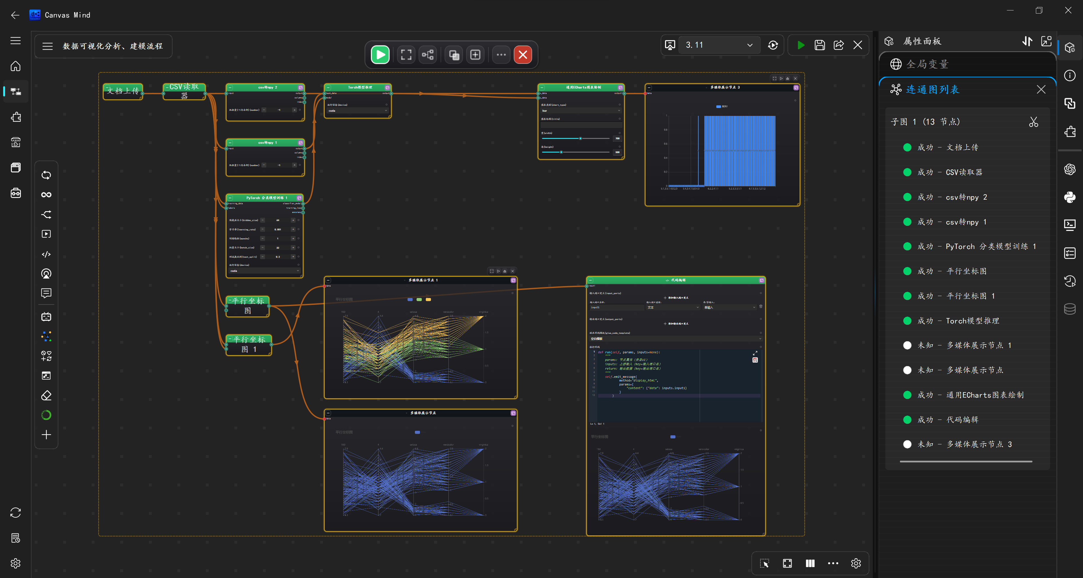Open the terminal icon in the right sidebar
Viewport: 1083px width, 578px height.
[1069, 225]
